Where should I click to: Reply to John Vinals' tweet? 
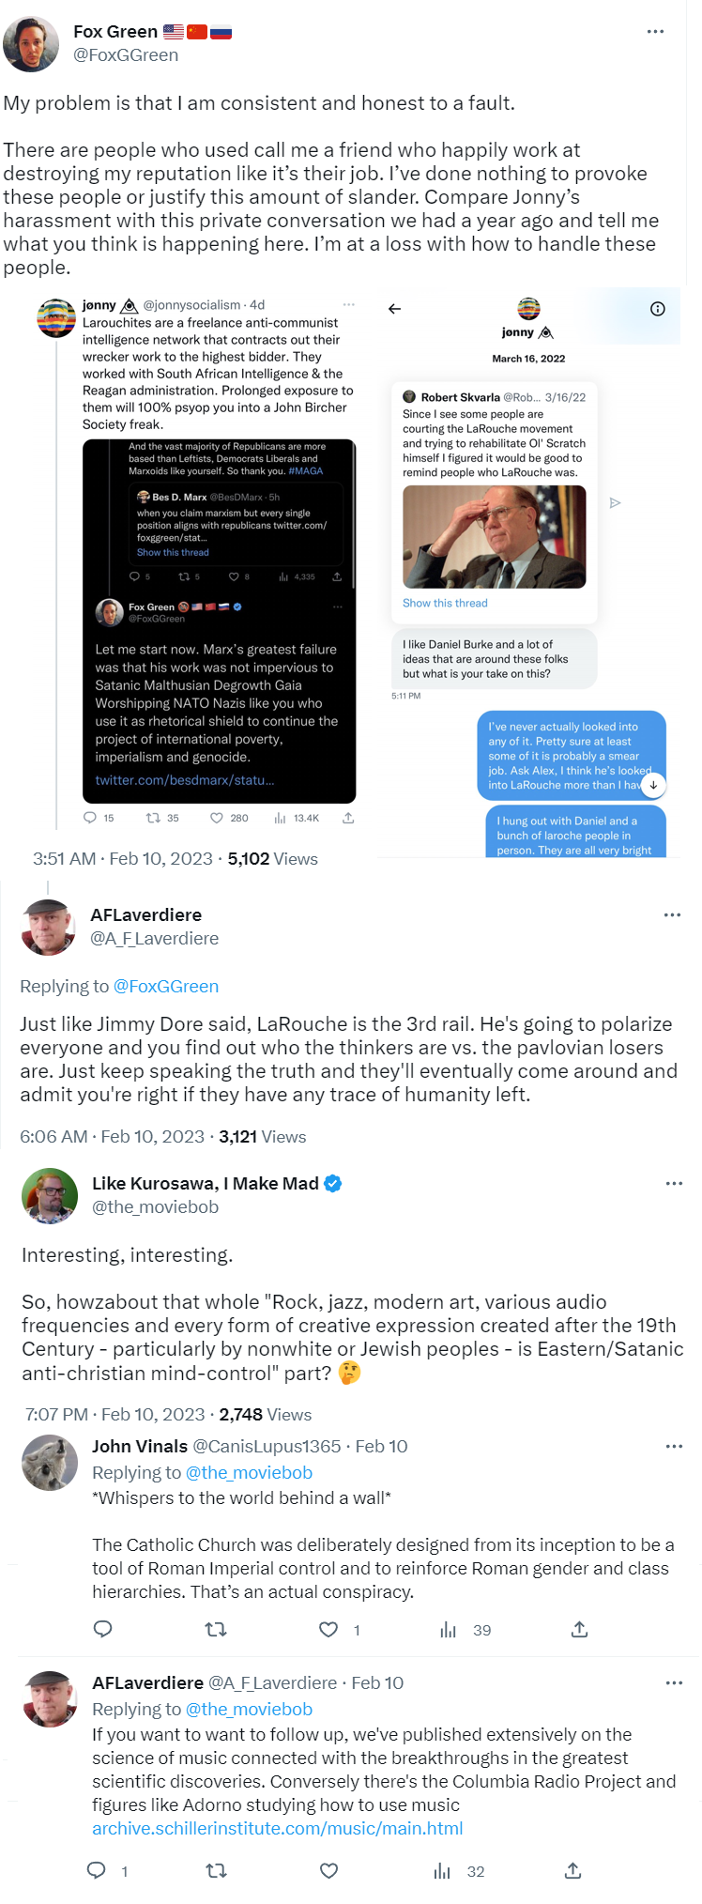[103, 1629]
